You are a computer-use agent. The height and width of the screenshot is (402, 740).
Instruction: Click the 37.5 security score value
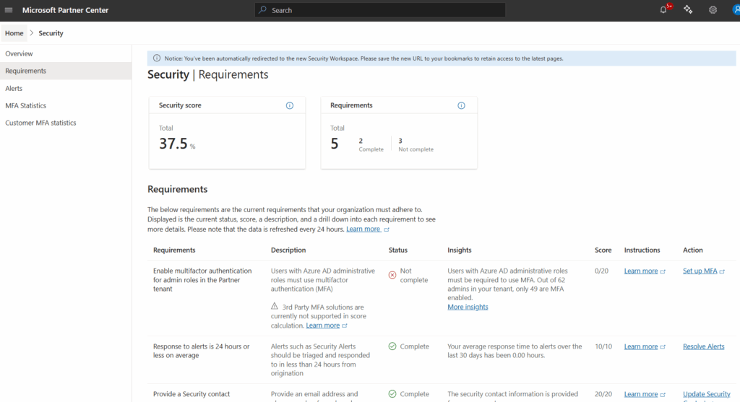coord(173,144)
